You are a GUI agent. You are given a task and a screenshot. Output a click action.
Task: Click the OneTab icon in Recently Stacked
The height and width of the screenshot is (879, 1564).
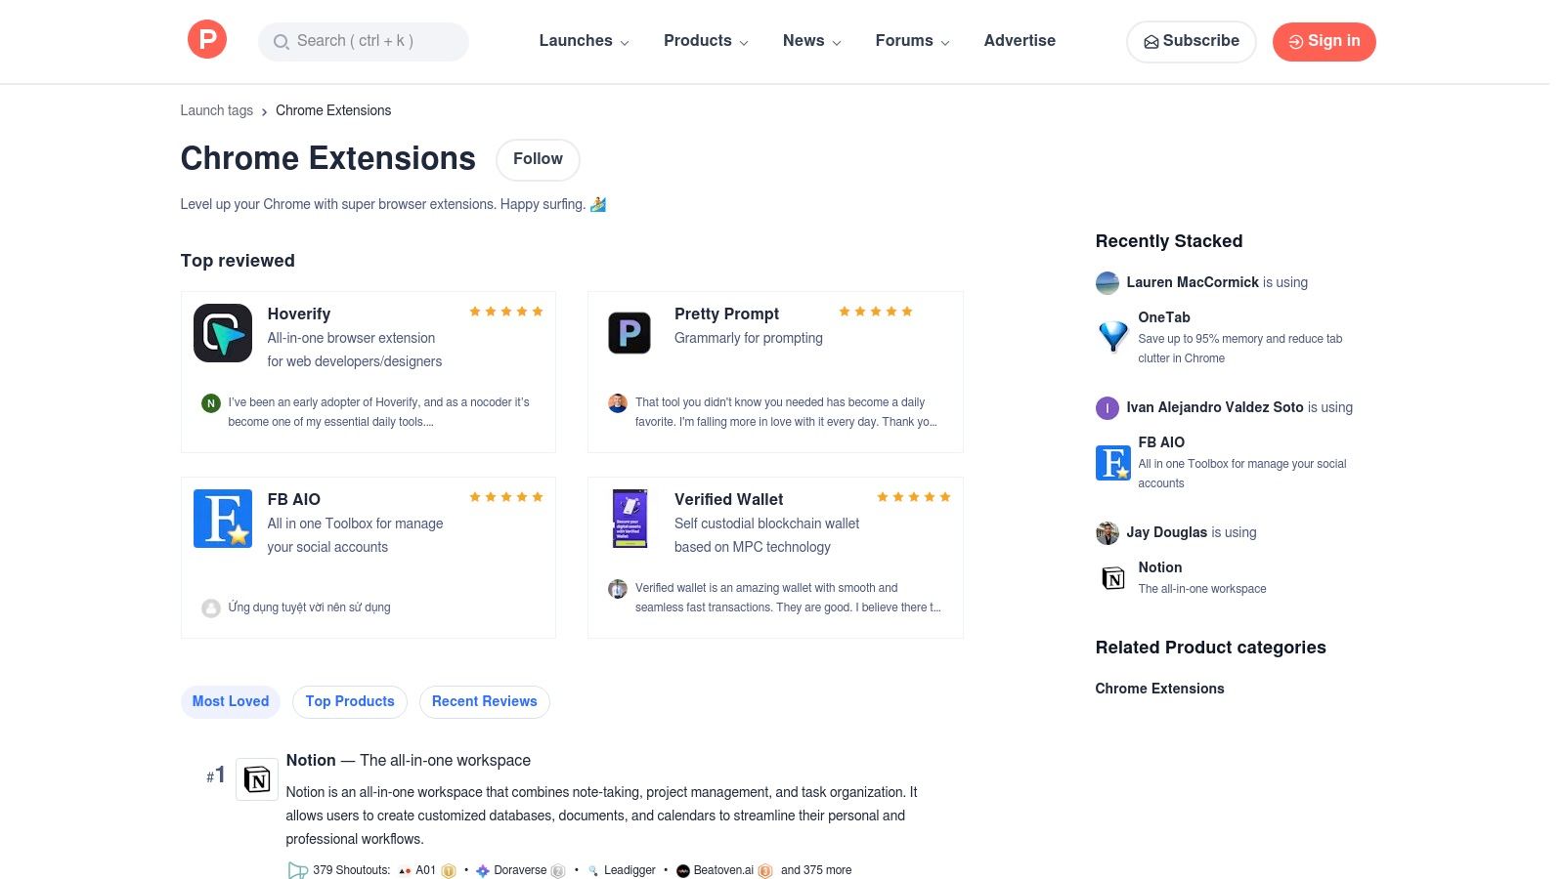pos(1112,337)
